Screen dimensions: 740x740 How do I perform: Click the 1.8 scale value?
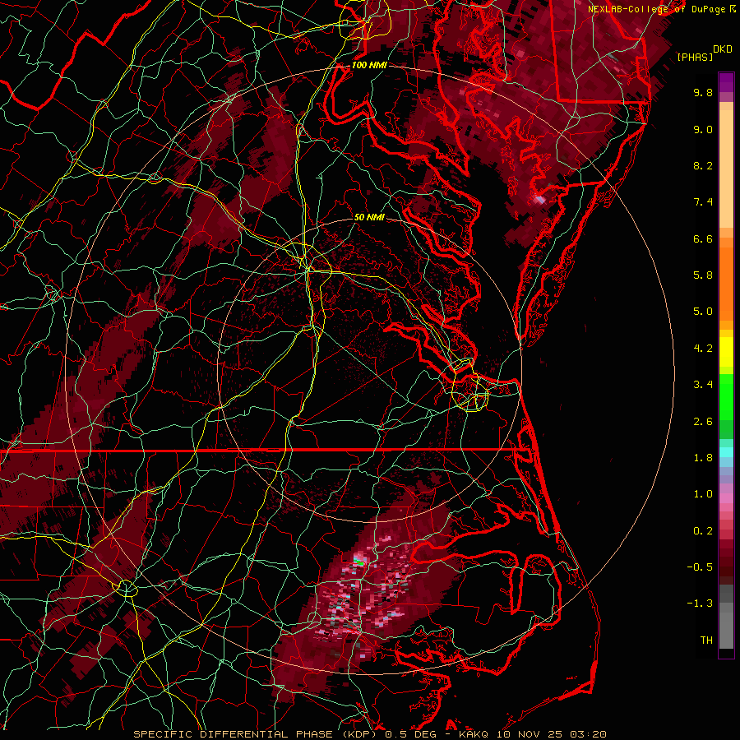pyautogui.click(x=703, y=458)
